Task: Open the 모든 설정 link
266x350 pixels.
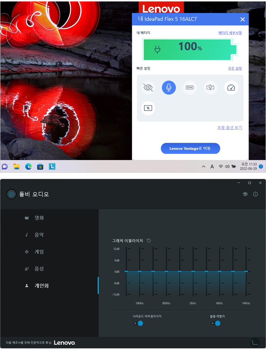Action: (x=235, y=68)
